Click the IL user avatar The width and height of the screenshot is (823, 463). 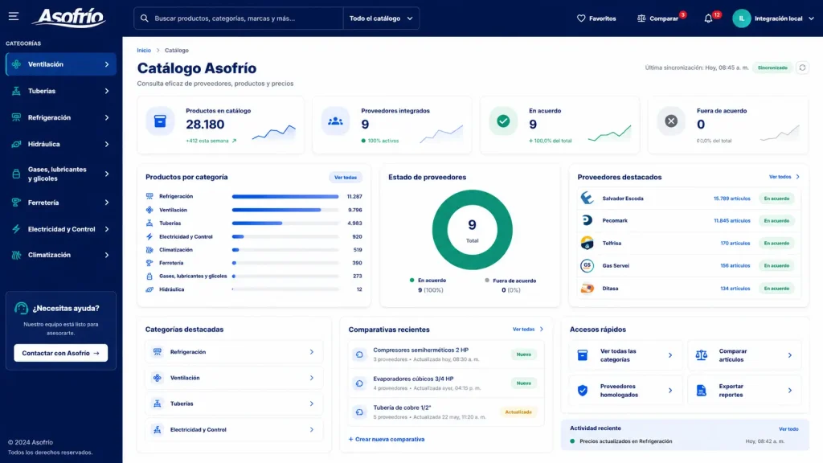coord(742,18)
